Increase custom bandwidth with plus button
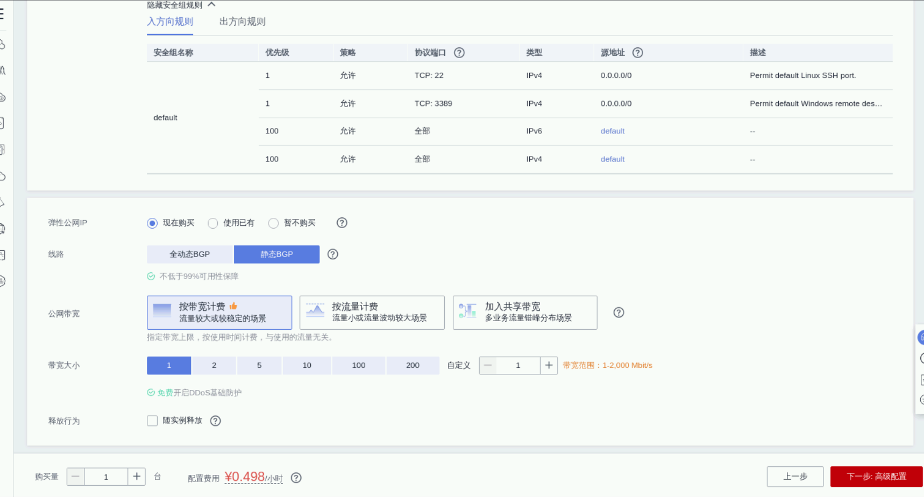The height and width of the screenshot is (497, 924). click(549, 365)
